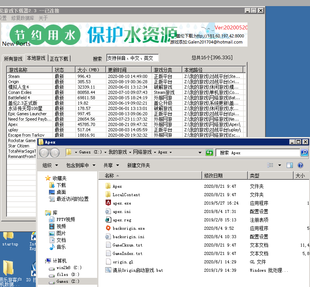Select the apex.ini settings file
Screen dimensions: 310x287
118,211
